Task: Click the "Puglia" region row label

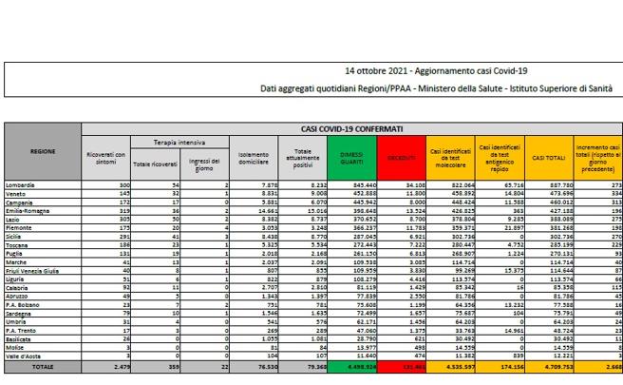Action: coord(14,254)
